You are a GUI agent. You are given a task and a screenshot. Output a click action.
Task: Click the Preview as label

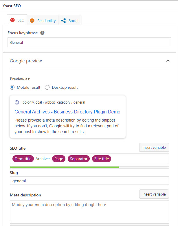(x=20, y=79)
